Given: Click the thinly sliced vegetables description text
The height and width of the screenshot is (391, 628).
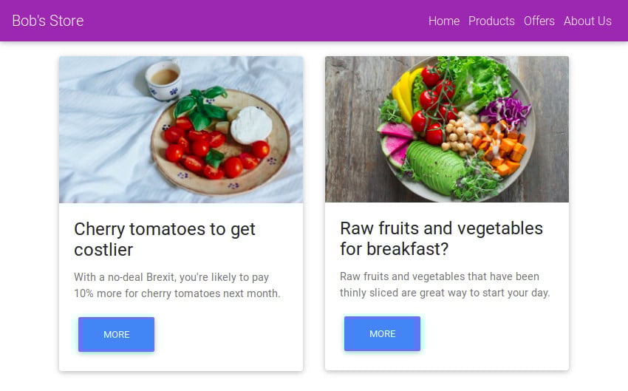Looking at the screenshot, I should [445, 285].
